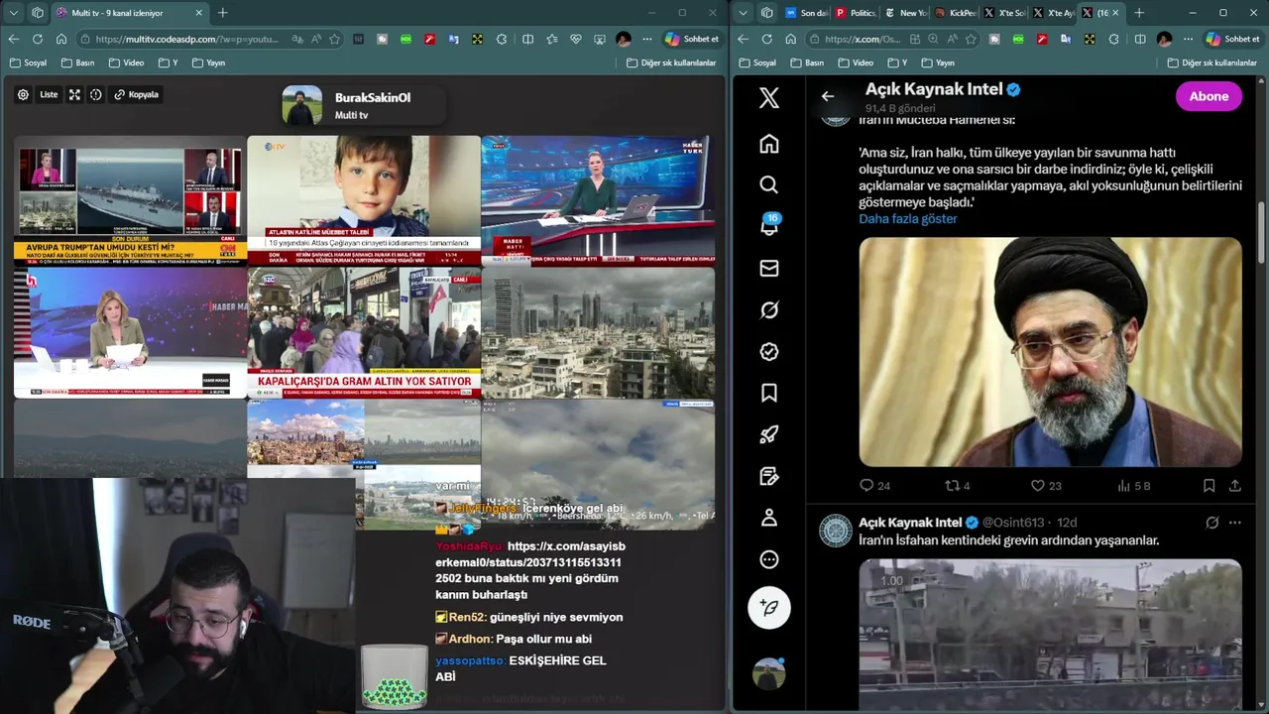This screenshot has height=714, width=1269.
Task: Click the Abone subscribe button
Action: click(x=1209, y=96)
